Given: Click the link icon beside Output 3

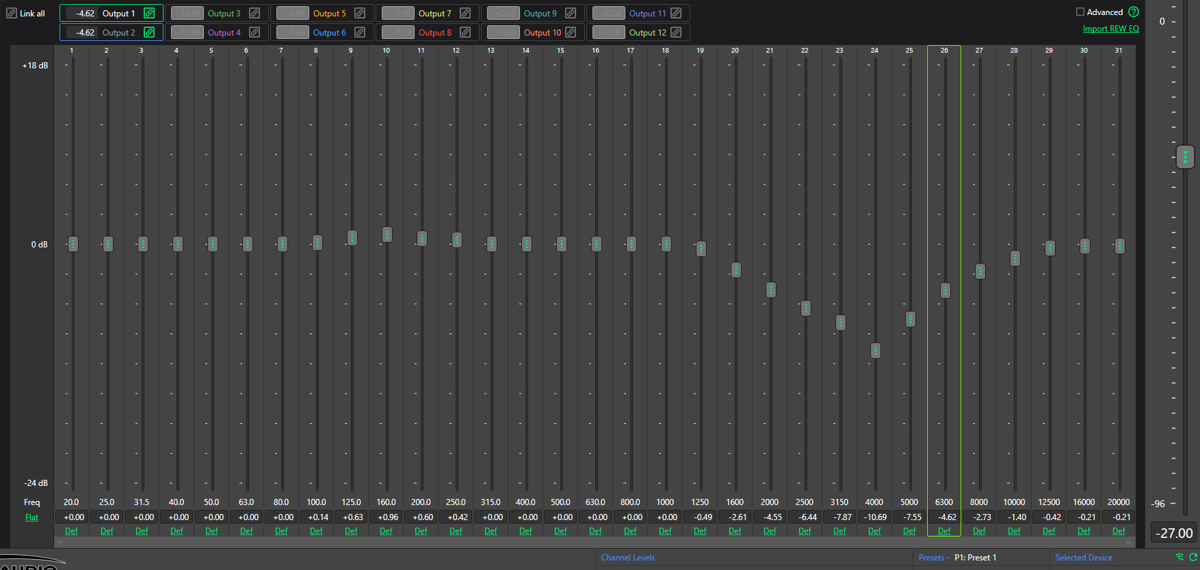Looking at the screenshot, I should [255, 13].
